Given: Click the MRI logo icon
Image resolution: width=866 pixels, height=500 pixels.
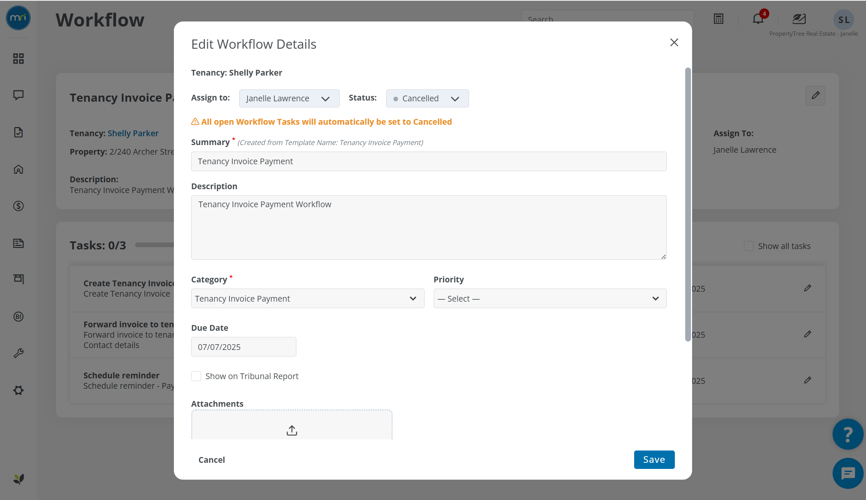Looking at the screenshot, I should pos(18,18).
